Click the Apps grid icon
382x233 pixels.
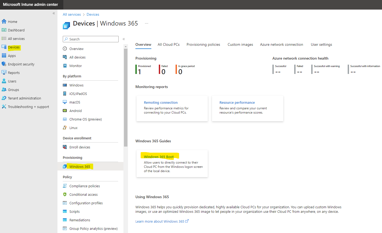tap(4, 56)
